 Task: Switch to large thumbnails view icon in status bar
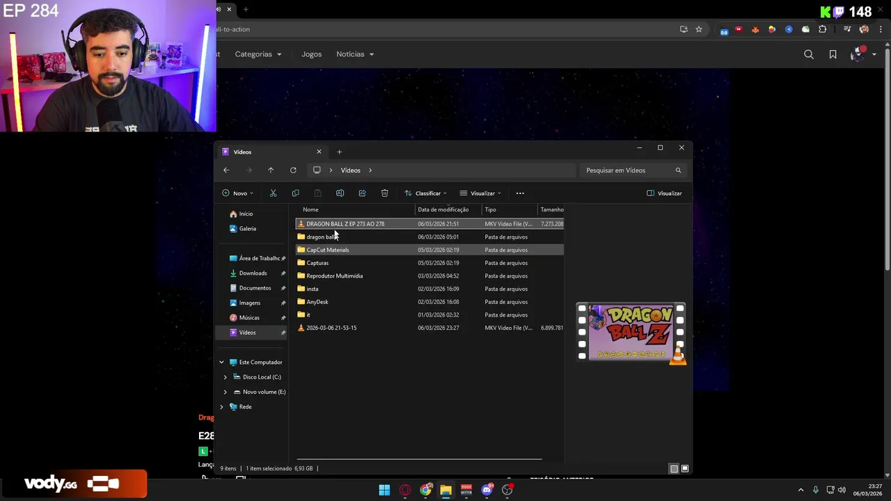(685, 468)
